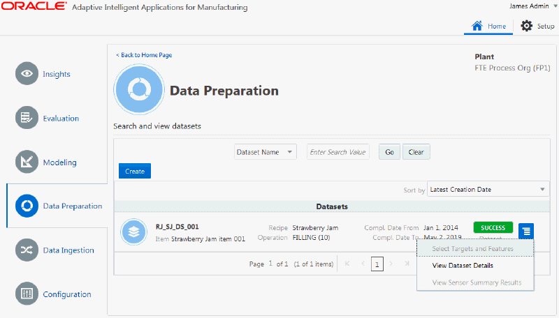Viewport: 559px width, 318px height.
Task: Open the Data Ingestion shuffle icon
Action: [x=27, y=250]
